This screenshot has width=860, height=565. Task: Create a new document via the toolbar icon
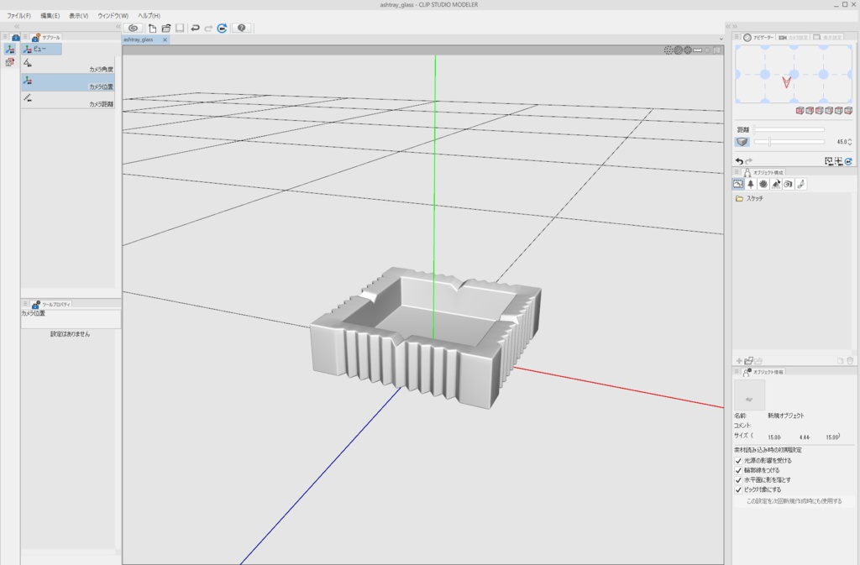[152, 28]
